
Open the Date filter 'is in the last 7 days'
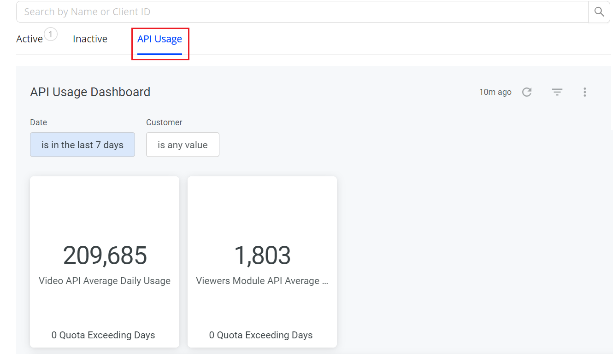(x=83, y=145)
